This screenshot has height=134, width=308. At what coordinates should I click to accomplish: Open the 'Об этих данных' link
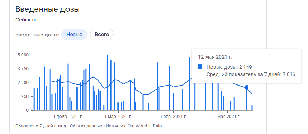pyautogui.click(x=86, y=126)
